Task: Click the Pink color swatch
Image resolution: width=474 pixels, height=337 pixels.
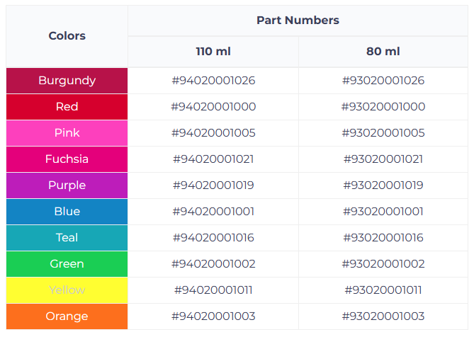Action: 67,133
